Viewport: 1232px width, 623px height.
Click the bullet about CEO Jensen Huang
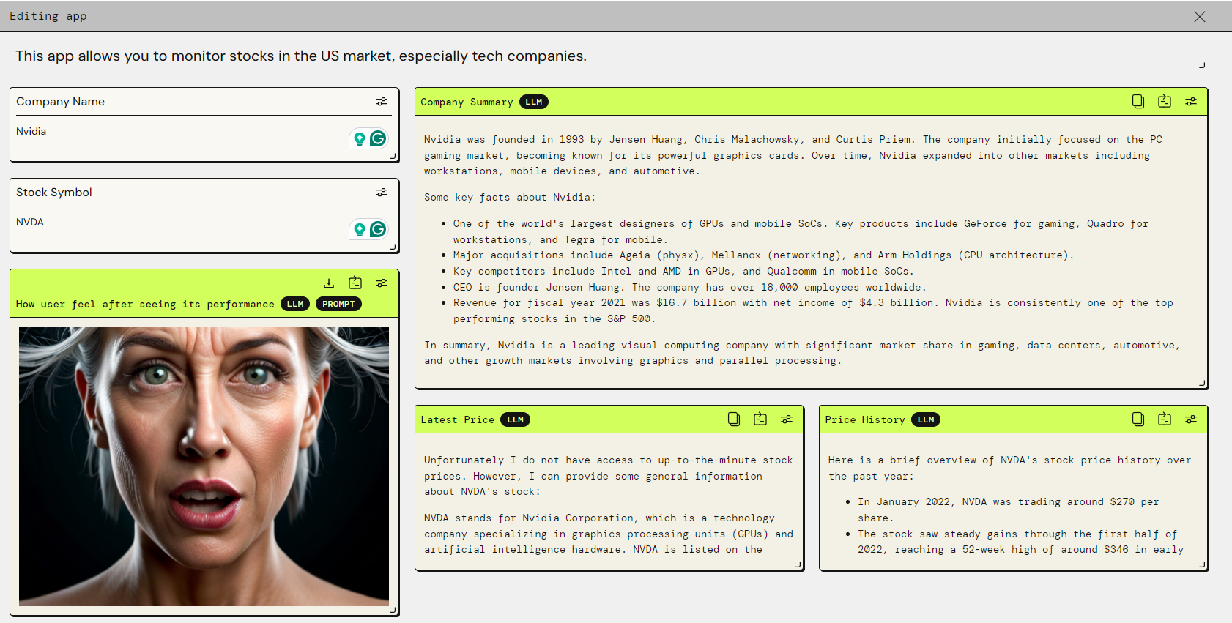click(689, 287)
